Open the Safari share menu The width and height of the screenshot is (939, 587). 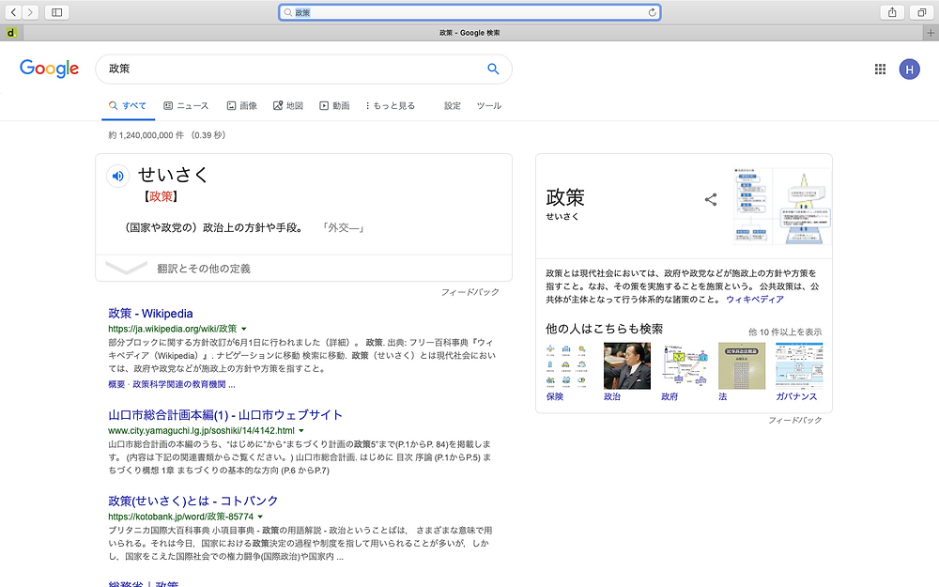892,12
